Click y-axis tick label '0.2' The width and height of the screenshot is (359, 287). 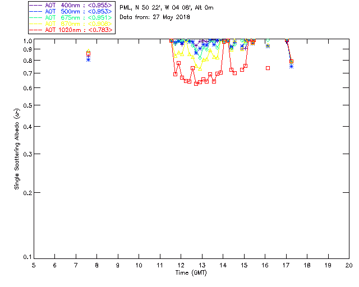click(x=27, y=193)
